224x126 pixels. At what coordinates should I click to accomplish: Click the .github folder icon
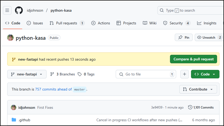tap(14, 120)
